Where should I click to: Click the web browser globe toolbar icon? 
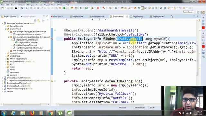pos(161,8)
